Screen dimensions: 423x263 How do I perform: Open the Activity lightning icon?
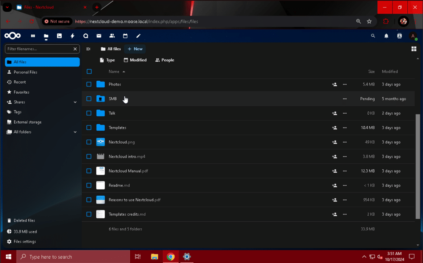(72, 36)
